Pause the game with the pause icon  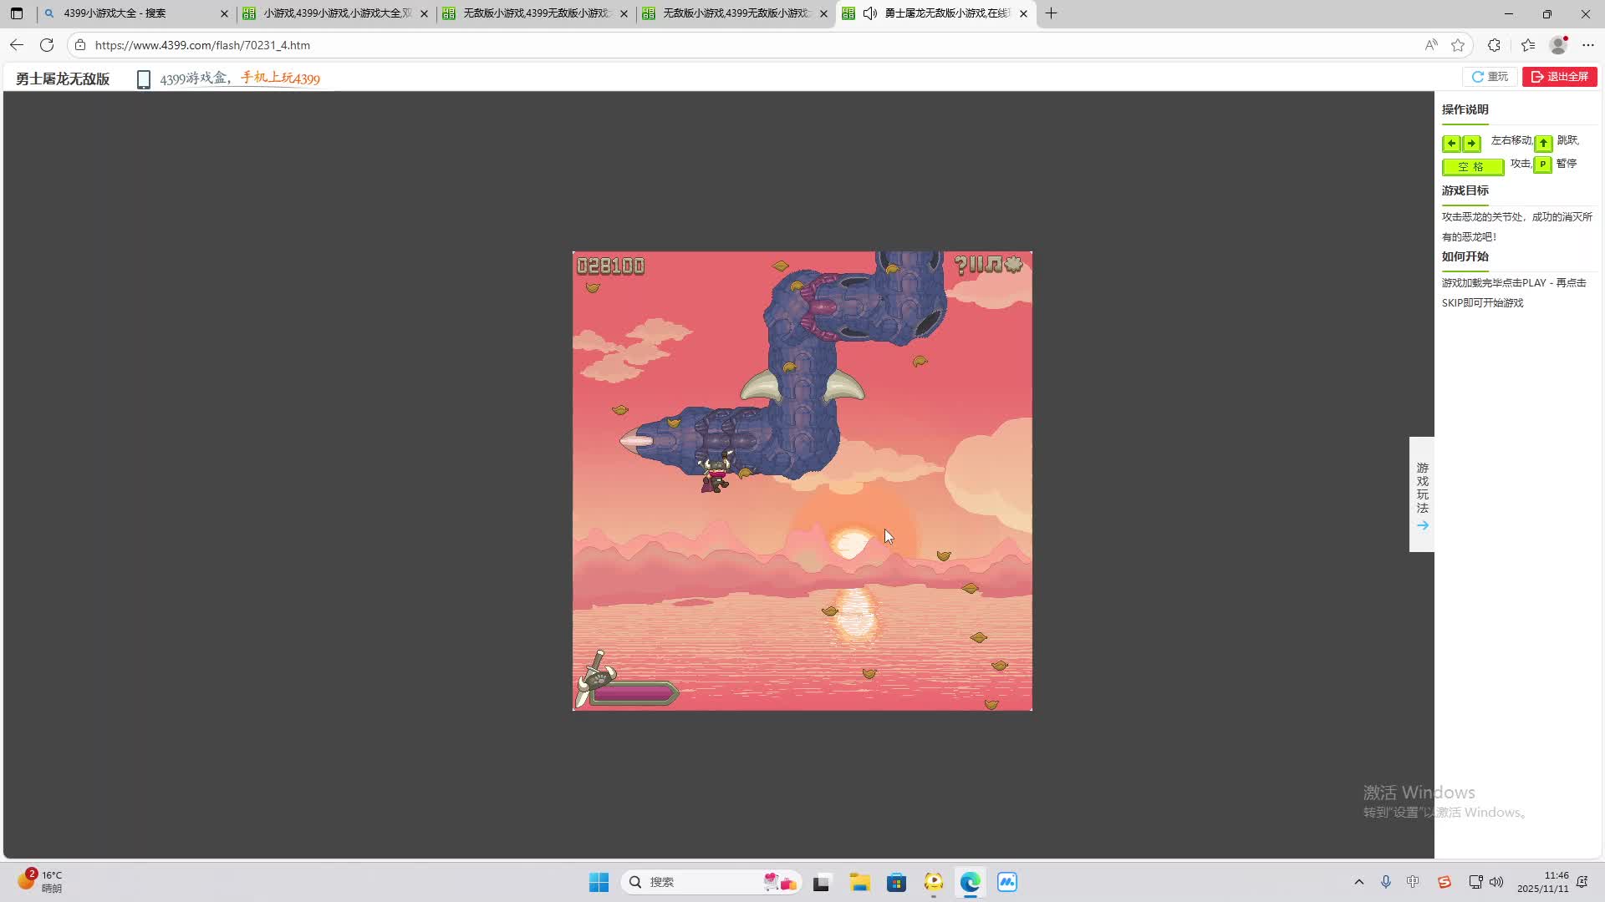tap(976, 266)
